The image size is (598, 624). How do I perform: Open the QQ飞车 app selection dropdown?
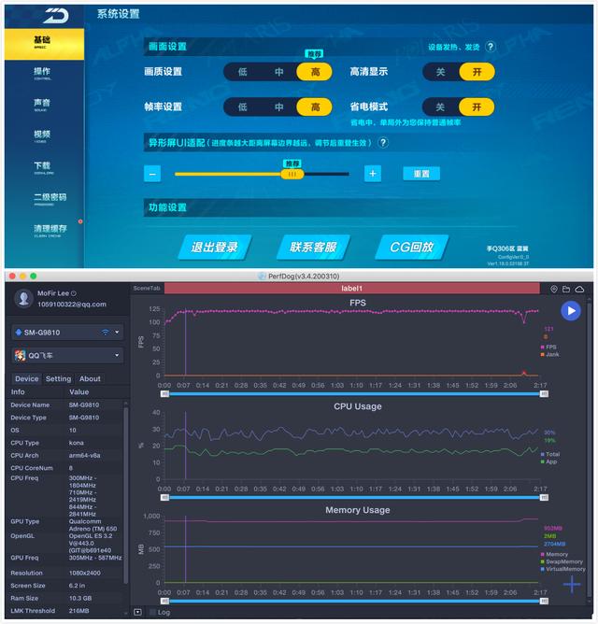click(67, 355)
